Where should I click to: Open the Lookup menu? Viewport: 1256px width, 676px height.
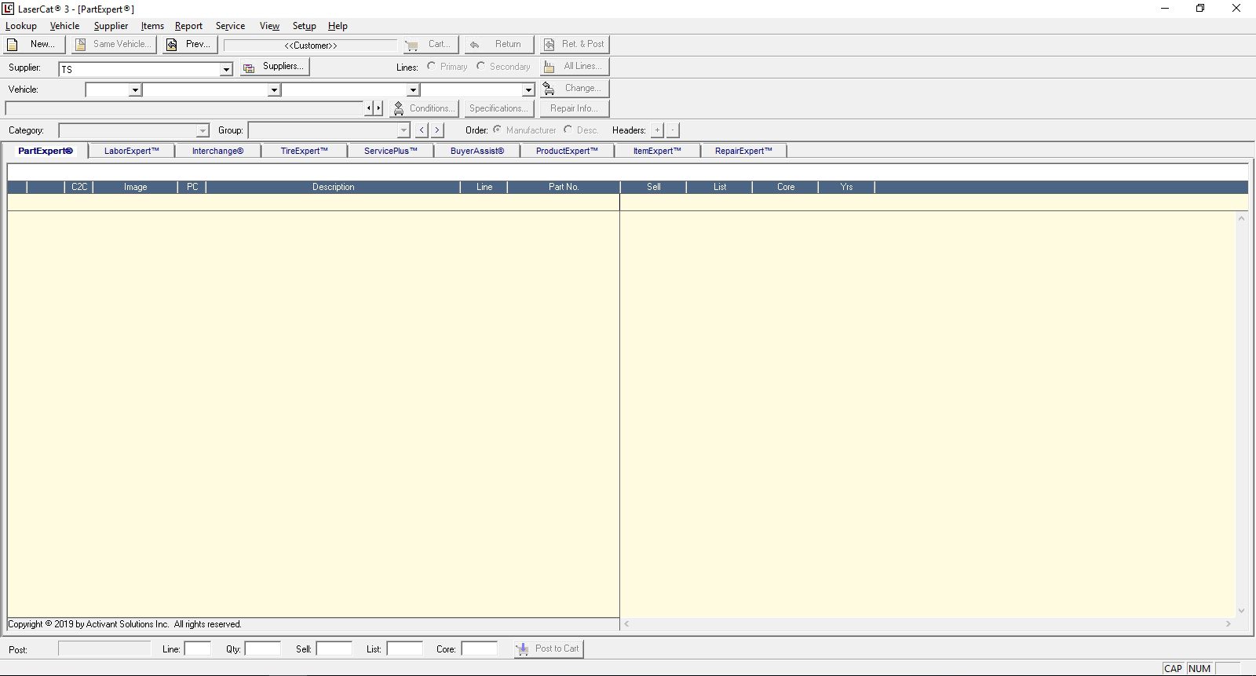[x=21, y=26]
